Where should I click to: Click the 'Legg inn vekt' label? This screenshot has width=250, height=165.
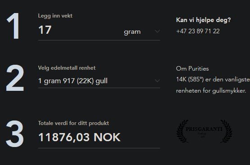55,16
